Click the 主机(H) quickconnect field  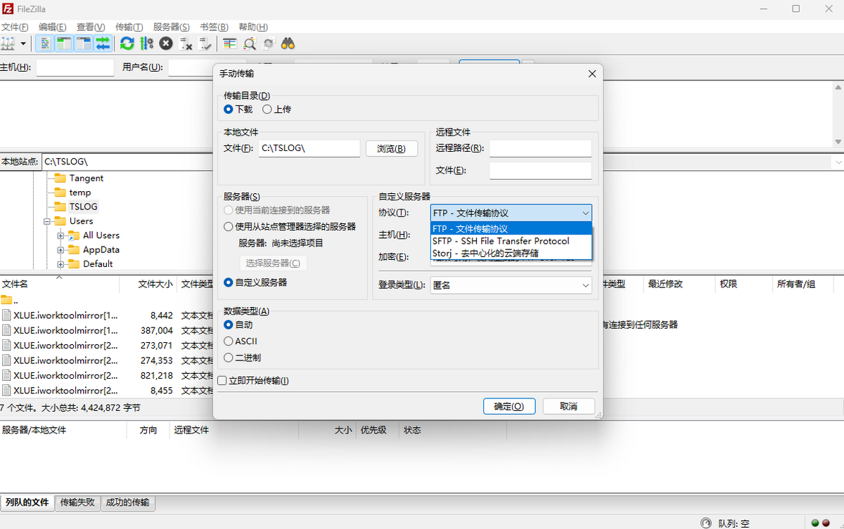(75, 67)
